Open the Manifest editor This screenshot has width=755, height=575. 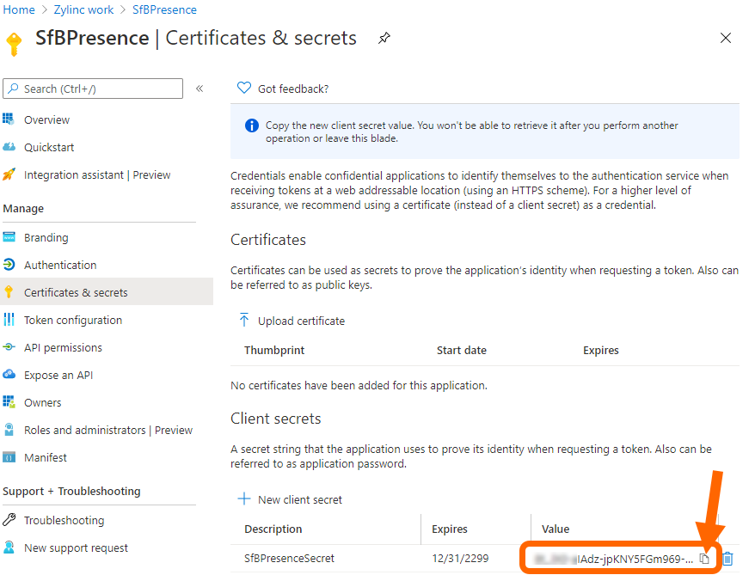46,457
